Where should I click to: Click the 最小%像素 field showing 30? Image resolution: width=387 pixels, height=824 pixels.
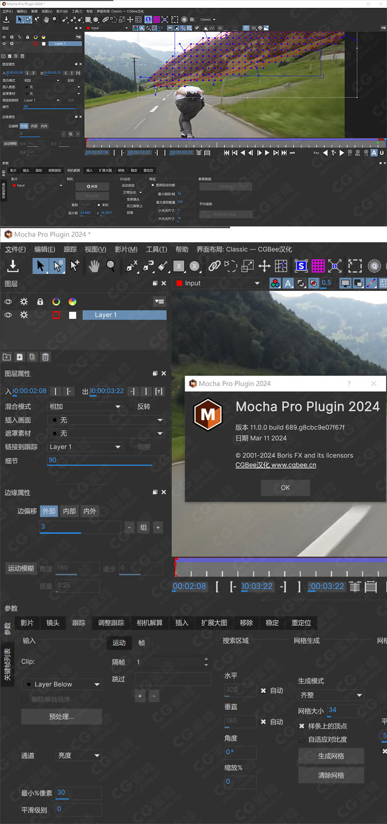click(x=78, y=792)
